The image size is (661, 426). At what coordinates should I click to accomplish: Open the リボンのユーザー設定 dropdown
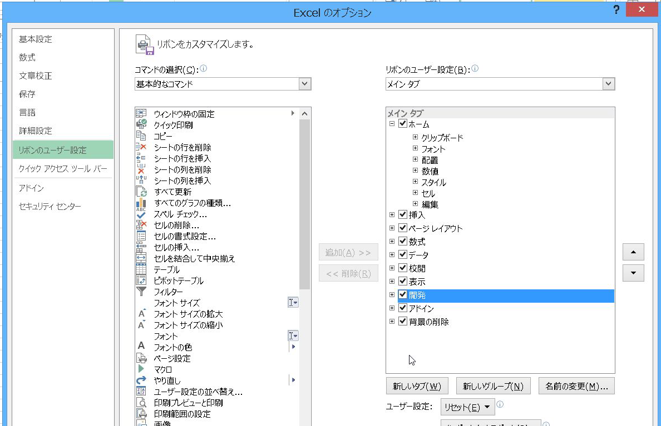(x=608, y=84)
